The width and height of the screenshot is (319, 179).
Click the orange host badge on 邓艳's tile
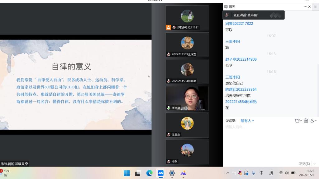[x=168, y=27]
